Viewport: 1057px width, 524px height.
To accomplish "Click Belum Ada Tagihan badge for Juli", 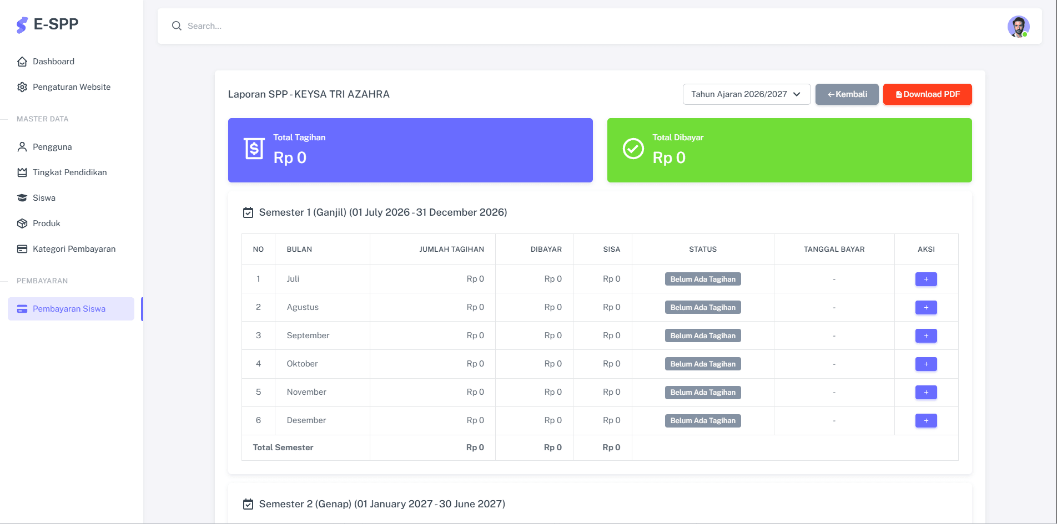I will click(703, 279).
